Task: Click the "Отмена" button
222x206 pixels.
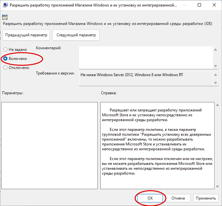Action: coord(178,198)
